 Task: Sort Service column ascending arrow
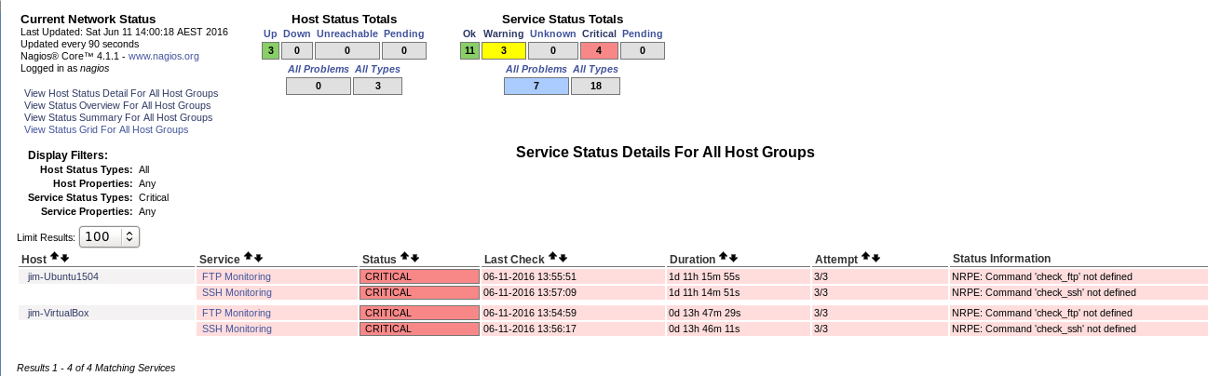click(x=249, y=257)
